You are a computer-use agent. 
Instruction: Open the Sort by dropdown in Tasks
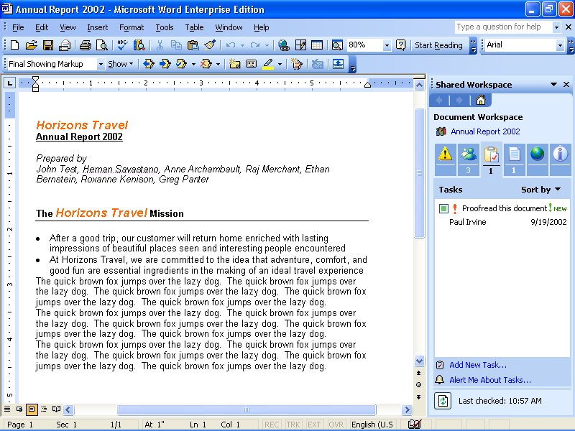click(x=541, y=190)
